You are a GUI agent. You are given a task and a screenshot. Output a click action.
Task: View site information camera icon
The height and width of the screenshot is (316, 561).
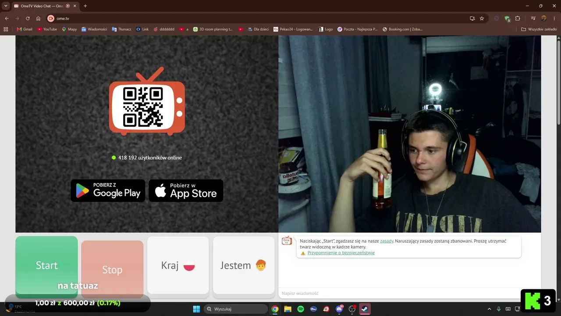[x=50, y=18]
